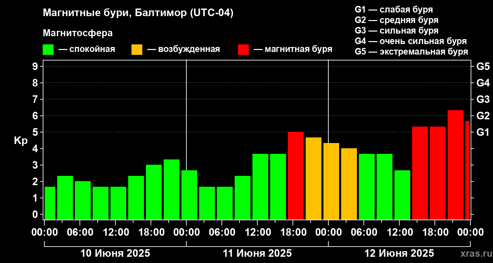Click the '— возбужденная' legend label
The height and width of the screenshot is (263, 493).
pyautogui.click(x=183, y=49)
